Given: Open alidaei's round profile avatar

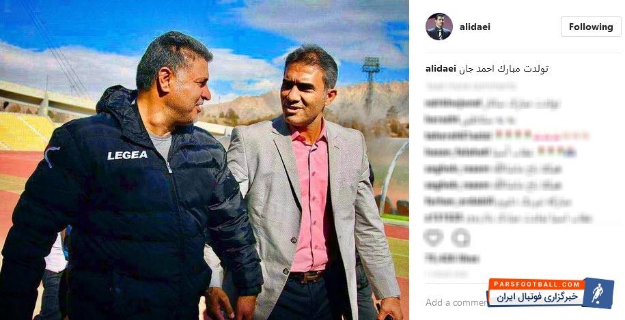Looking at the screenshot, I should point(439,27).
